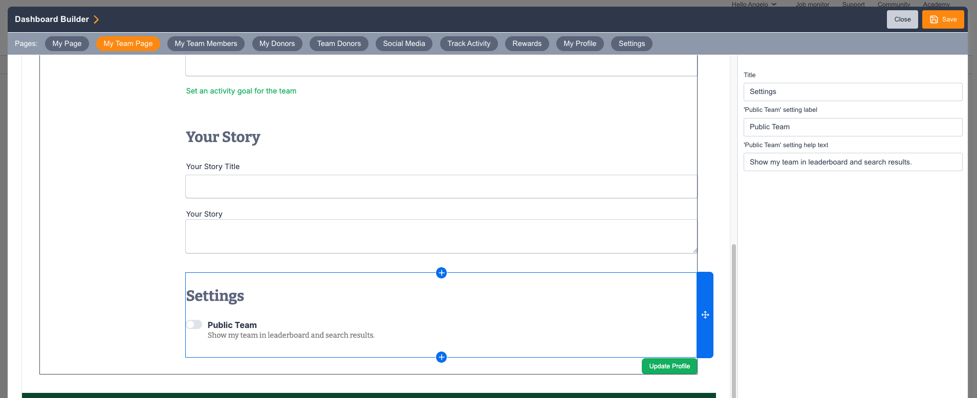This screenshot has height=398, width=977.
Task: Edit the 'Public Team' setting label field
Action: click(853, 127)
